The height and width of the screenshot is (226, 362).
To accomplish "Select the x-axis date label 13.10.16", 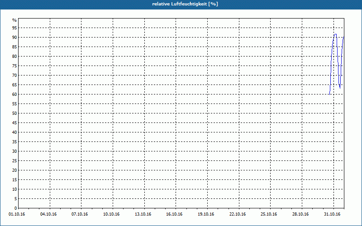I will 143,214.
